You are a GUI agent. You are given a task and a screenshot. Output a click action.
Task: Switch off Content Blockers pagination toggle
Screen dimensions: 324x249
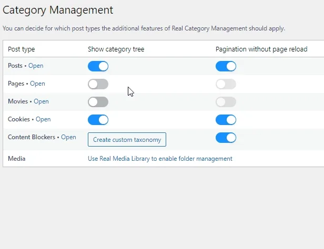tap(226, 138)
